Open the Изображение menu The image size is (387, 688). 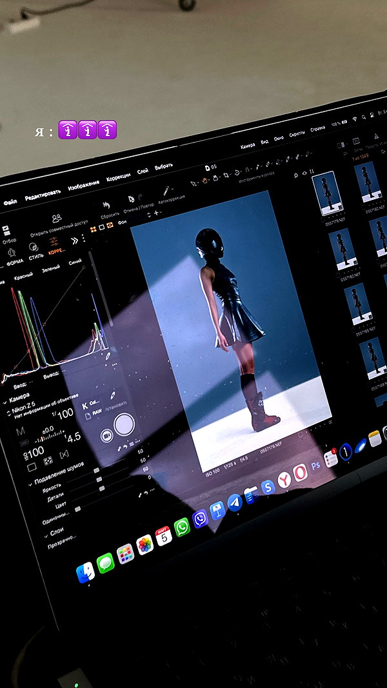pyautogui.click(x=83, y=184)
